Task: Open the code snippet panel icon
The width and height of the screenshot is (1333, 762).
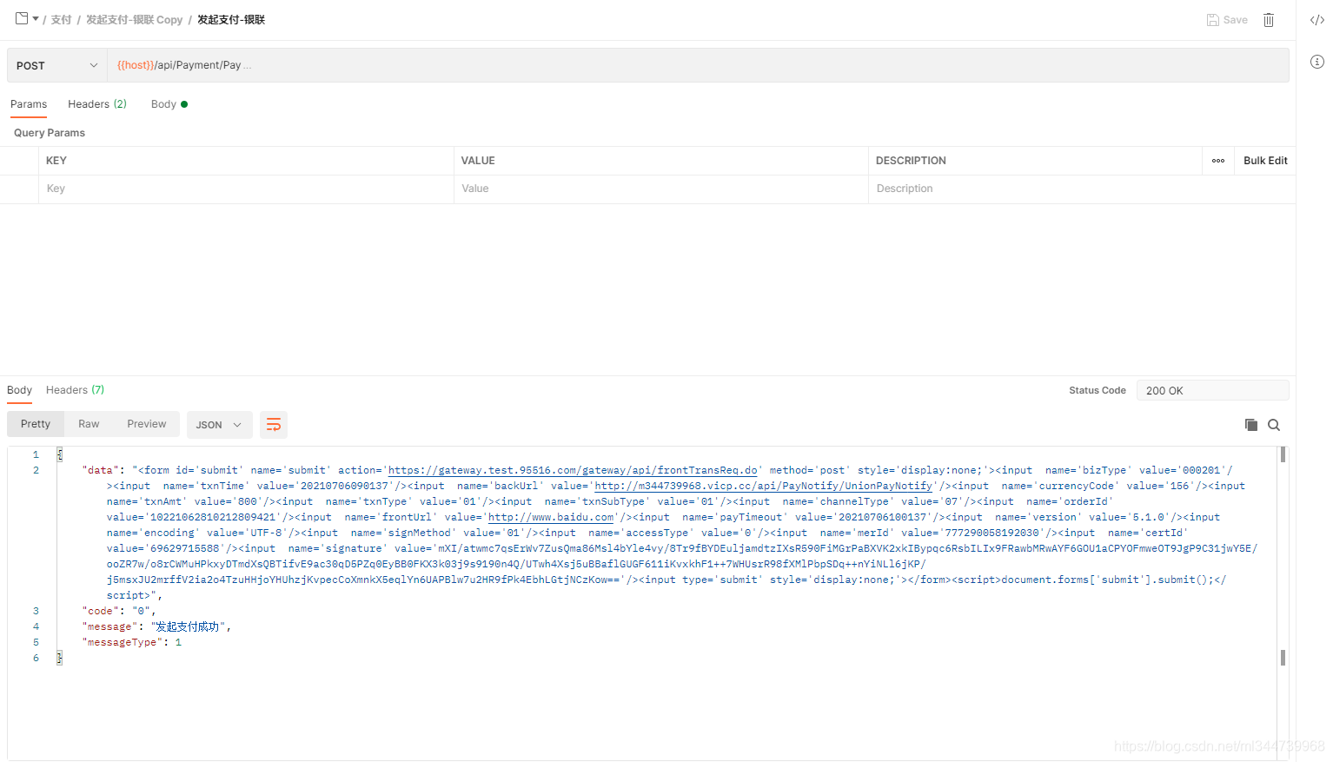Action: tap(1317, 20)
